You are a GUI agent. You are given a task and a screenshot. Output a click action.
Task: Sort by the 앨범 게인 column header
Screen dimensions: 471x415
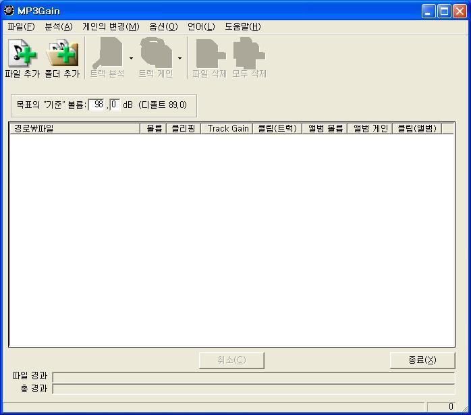370,128
